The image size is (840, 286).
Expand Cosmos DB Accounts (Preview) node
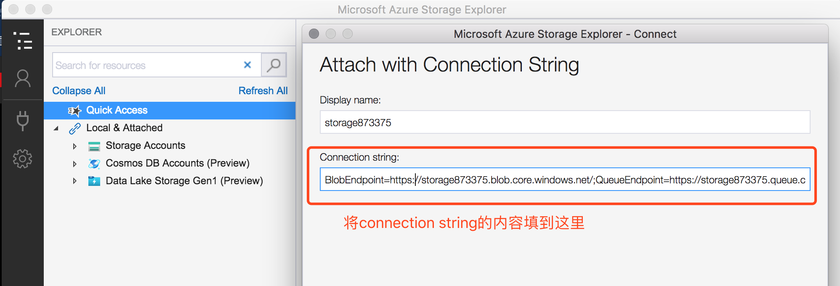(x=74, y=164)
